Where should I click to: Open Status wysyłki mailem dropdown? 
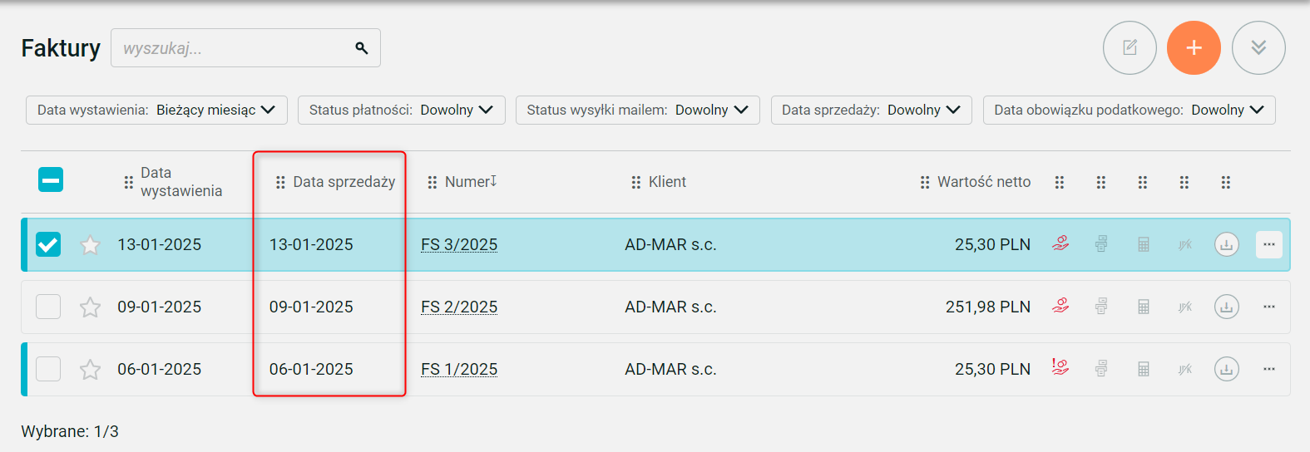[637, 110]
